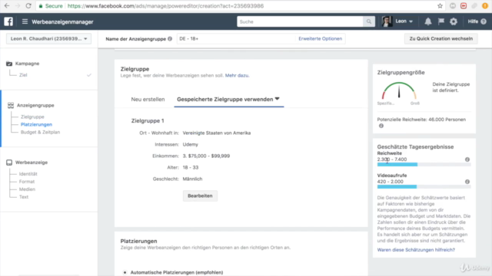Open the account dropdown Leon R. Chaudhari
The height and width of the screenshot is (276, 492).
point(48,39)
